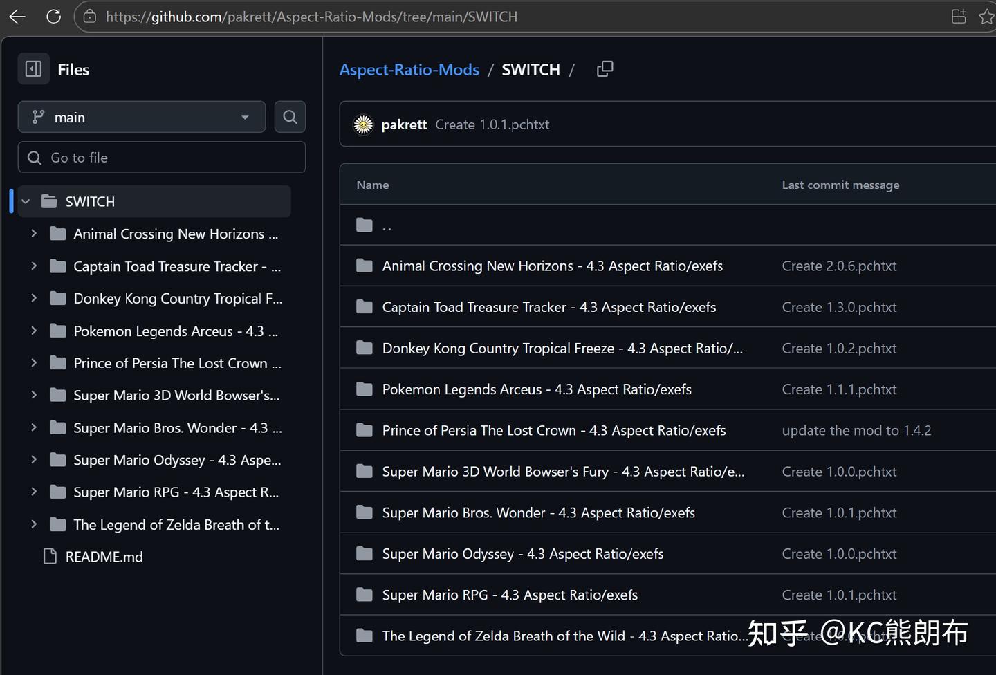Expand Super Mario Bros. Wonder tree folder
This screenshot has width=996, height=675.
34,427
